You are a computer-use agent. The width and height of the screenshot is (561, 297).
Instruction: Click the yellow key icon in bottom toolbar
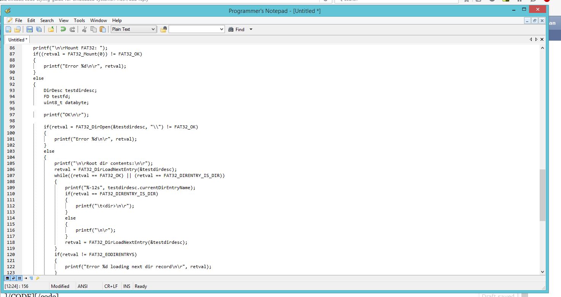coord(37,278)
